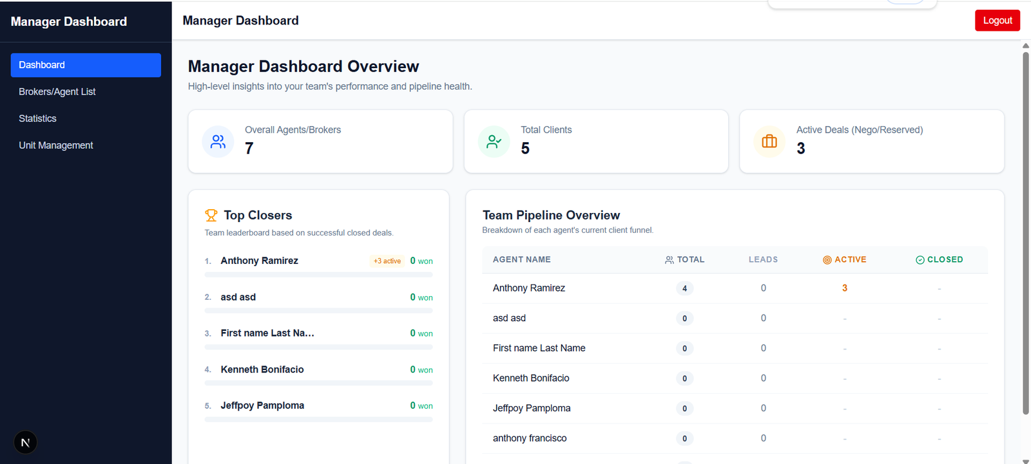Viewport: 1031px width, 464px height.
Task: Click the briefcase icon for Active Deals
Action: click(x=769, y=142)
